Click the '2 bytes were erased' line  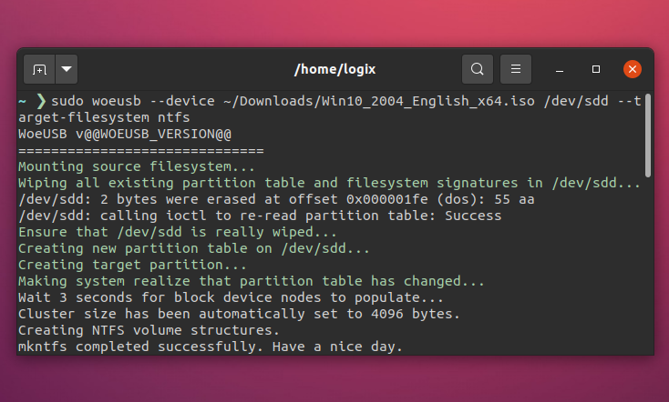tap(276, 199)
